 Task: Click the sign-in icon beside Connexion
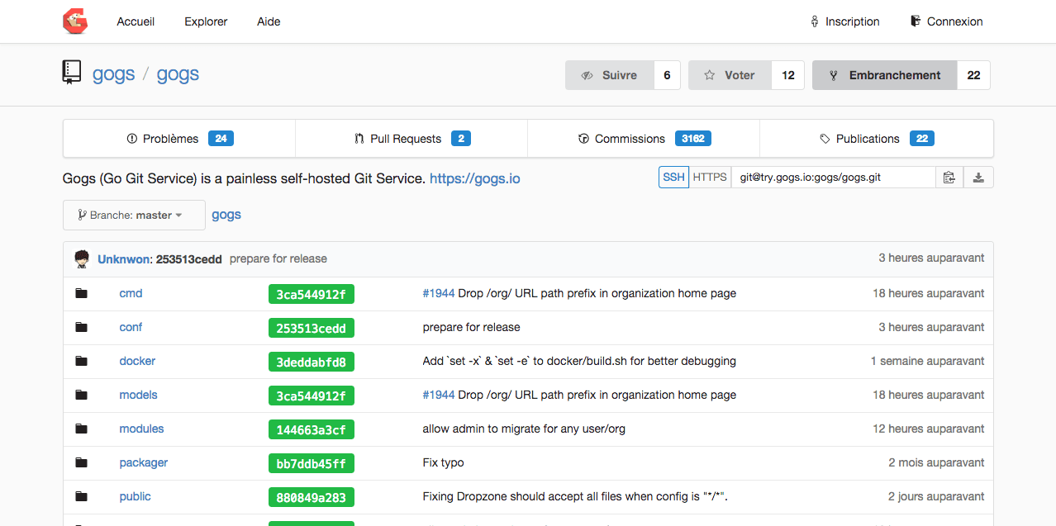(916, 21)
